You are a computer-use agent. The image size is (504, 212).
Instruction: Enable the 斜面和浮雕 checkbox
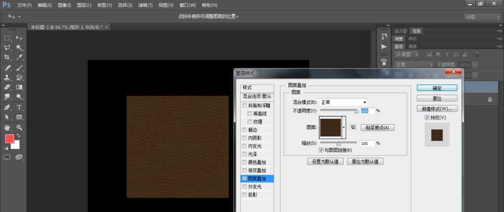click(x=244, y=105)
